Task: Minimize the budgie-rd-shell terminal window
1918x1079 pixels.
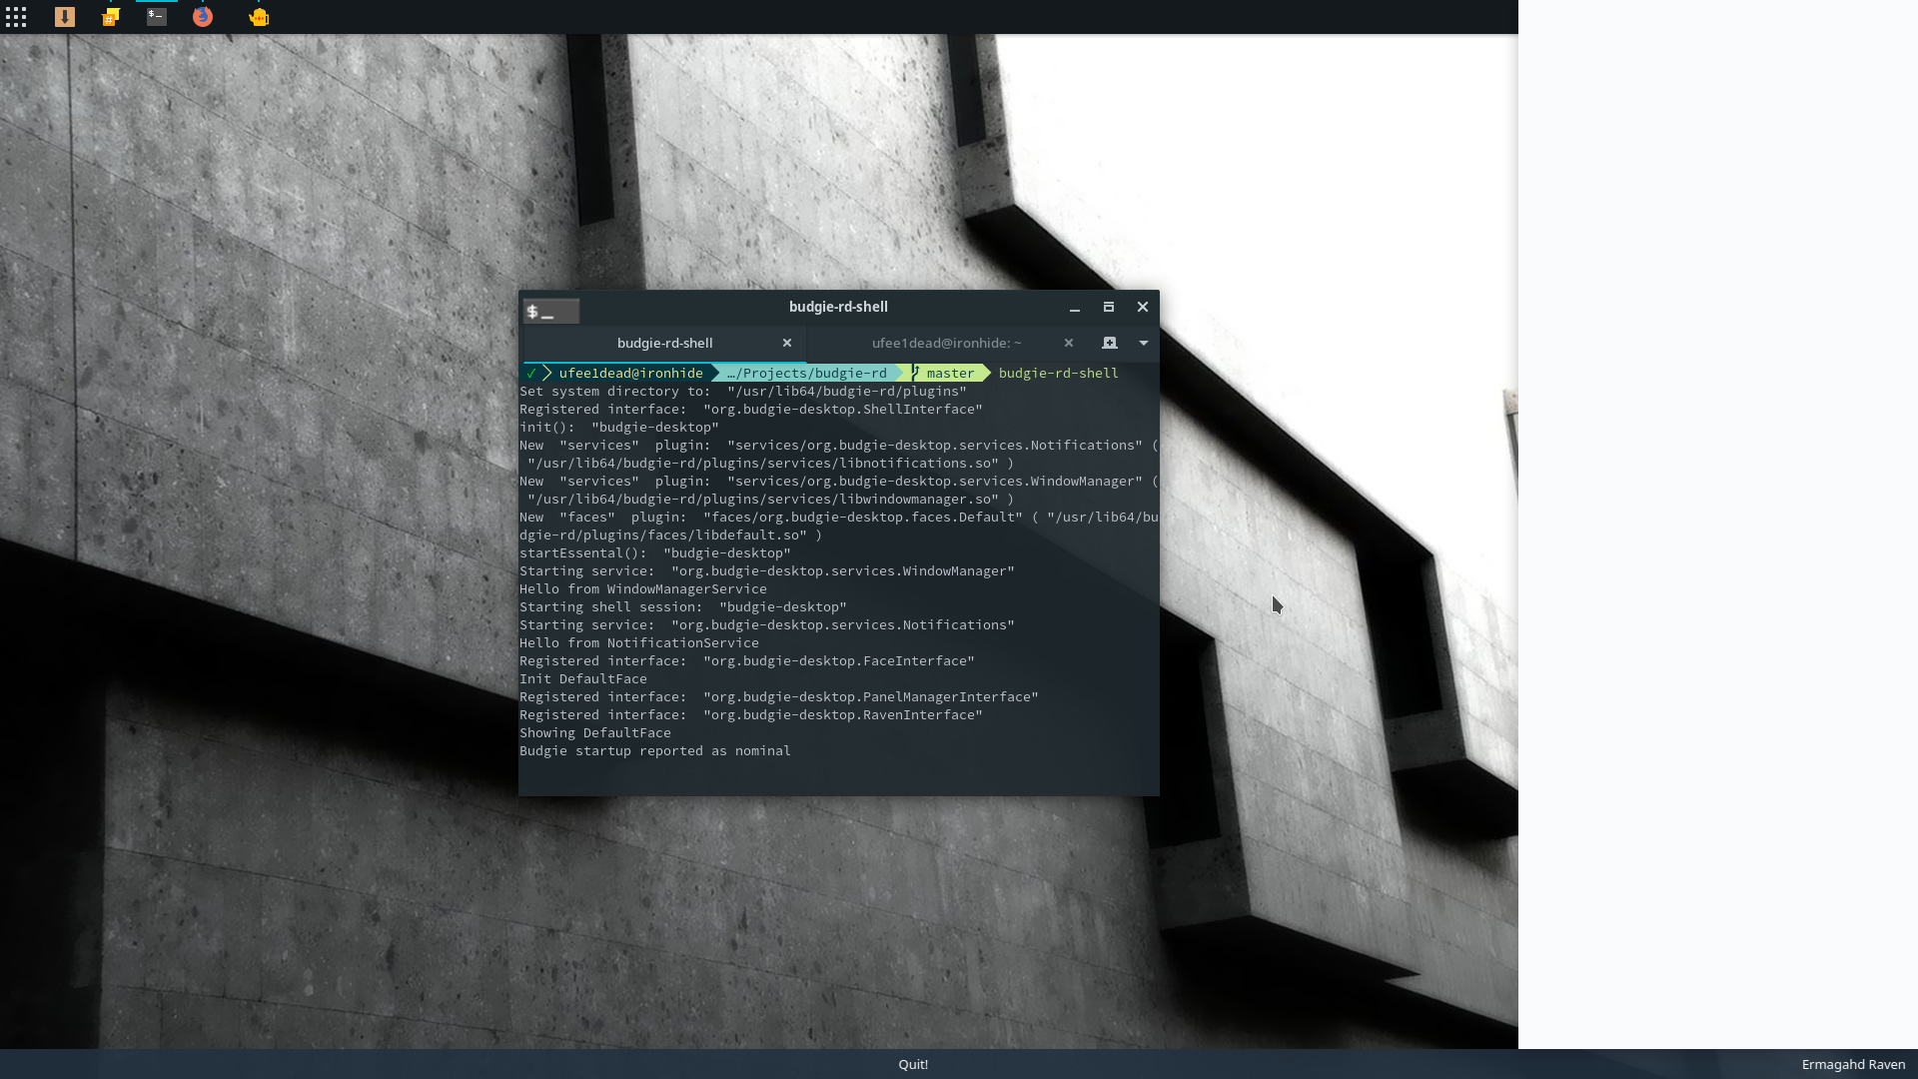Action: [1075, 308]
